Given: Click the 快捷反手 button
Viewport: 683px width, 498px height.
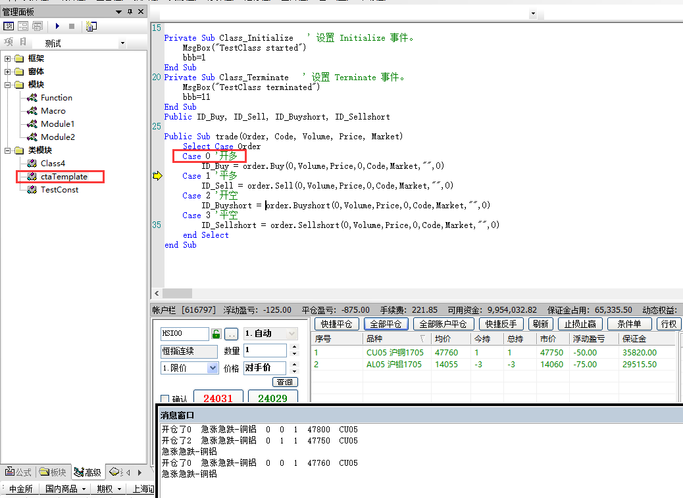Looking at the screenshot, I should pyautogui.click(x=501, y=324).
